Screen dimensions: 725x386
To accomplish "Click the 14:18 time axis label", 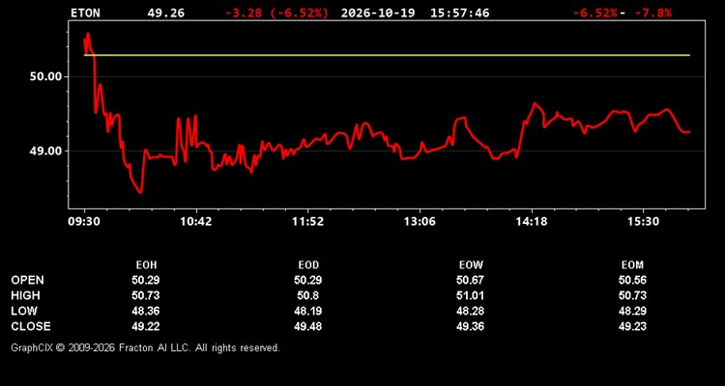I will (x=532, y=222).
